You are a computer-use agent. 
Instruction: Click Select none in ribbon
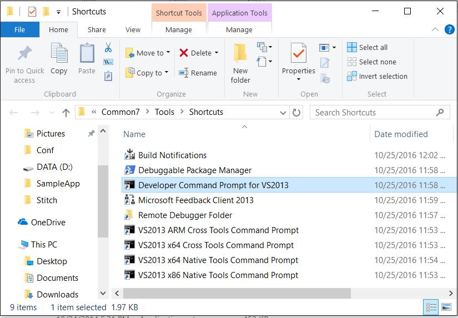(371, 62)
